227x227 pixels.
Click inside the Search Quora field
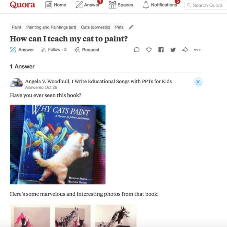[206, 6]
